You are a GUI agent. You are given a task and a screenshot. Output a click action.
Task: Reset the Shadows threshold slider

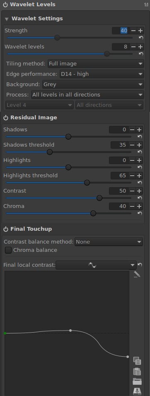pos(140,152)
